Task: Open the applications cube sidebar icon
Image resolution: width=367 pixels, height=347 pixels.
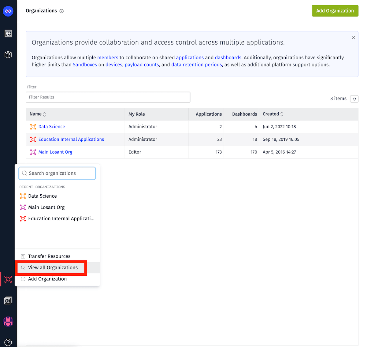Action: tap(8, 55)
